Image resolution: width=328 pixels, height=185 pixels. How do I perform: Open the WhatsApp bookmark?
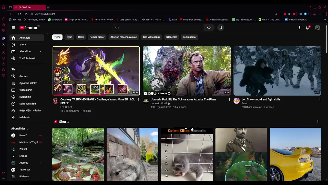(55, 20)
